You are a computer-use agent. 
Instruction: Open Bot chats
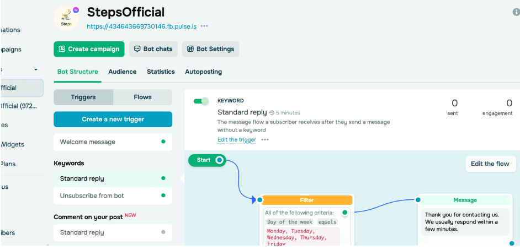(153, 49)
